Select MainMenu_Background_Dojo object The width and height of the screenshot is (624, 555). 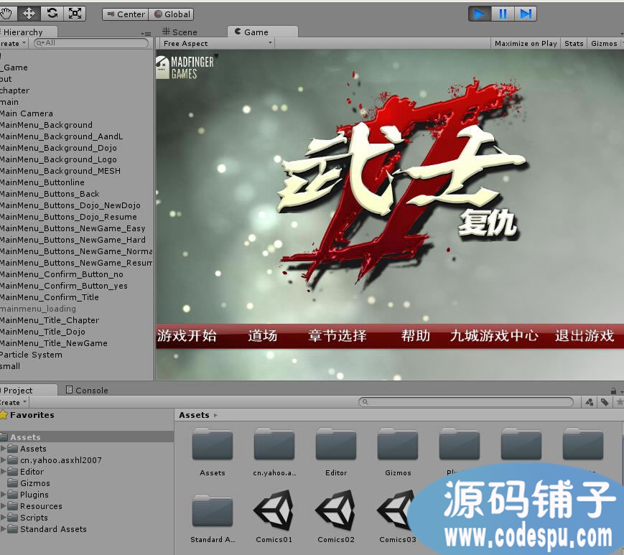[58, 148]
